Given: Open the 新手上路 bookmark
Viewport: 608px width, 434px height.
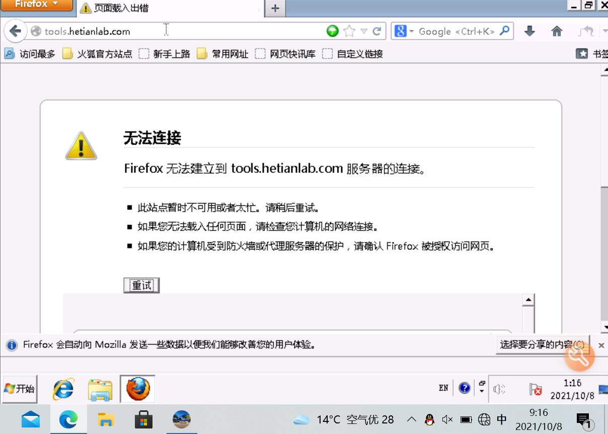Looking at the screenshot, I should coord(165,54).
